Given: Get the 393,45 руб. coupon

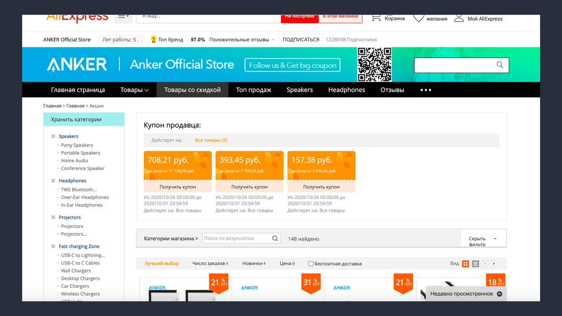Looking at the screenshot, I should 250,187.
